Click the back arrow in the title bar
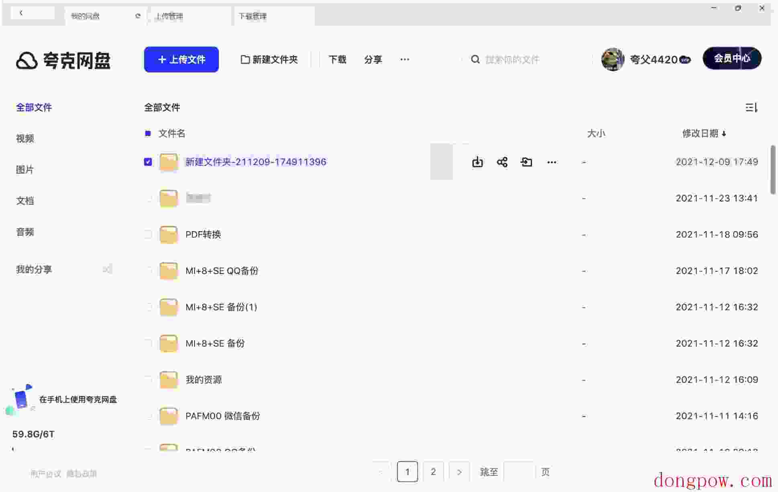This screenshot has height=492, width=778. tap(21, 13)
